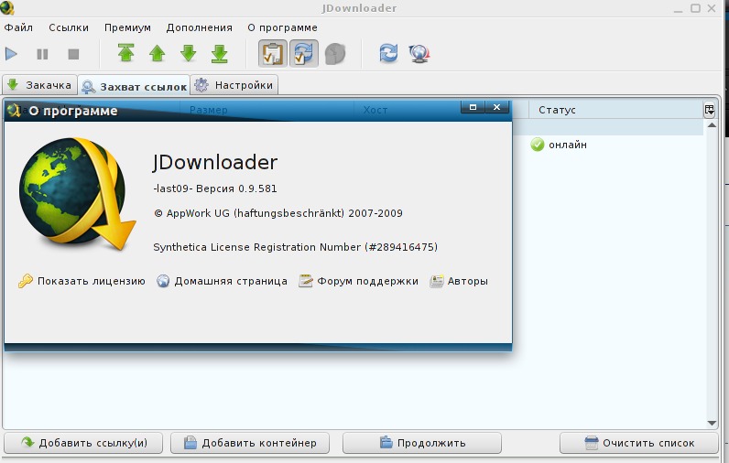Start downloads with the play icon
The width and height of the screenshot is (729, 463).
point(11,54)
